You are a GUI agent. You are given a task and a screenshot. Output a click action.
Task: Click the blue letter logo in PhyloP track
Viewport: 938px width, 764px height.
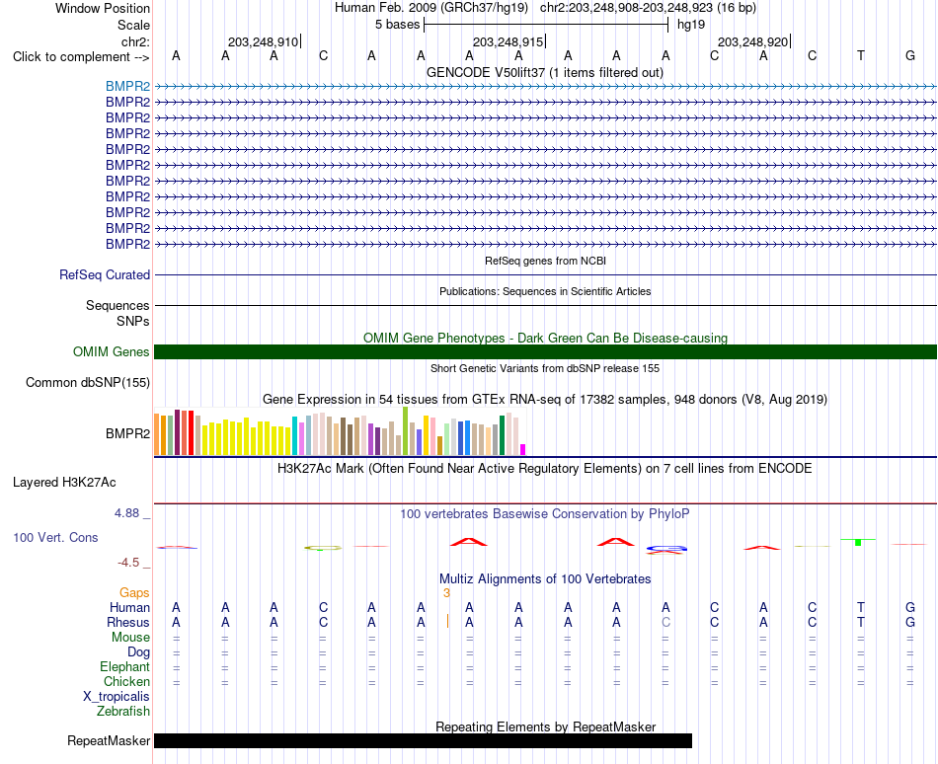tap(665, 548)
